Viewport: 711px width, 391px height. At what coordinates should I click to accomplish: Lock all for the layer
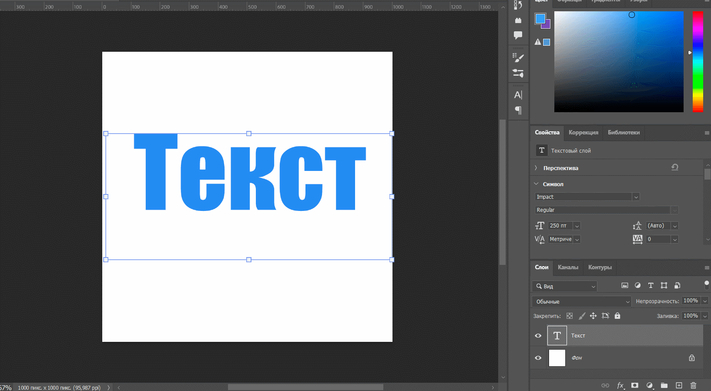pos(617,316)
